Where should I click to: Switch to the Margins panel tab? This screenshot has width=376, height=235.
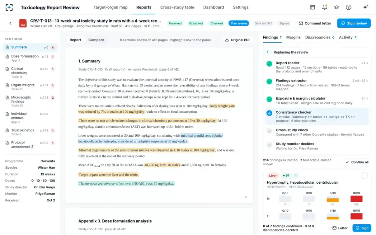pyautogui.click(x=293, y=37)
